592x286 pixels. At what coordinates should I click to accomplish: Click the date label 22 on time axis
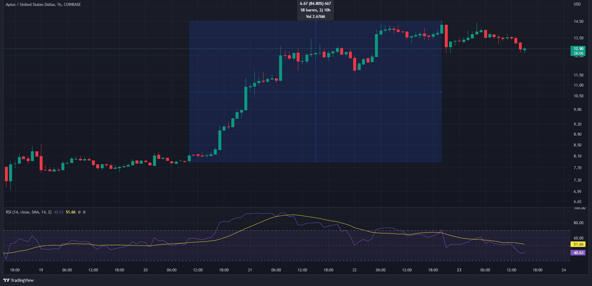coord(354,270)
